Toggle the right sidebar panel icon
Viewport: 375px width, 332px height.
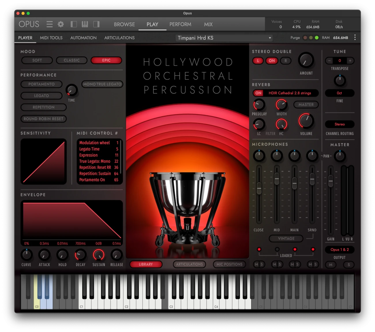pyautogui.click(x=96, y=24)
